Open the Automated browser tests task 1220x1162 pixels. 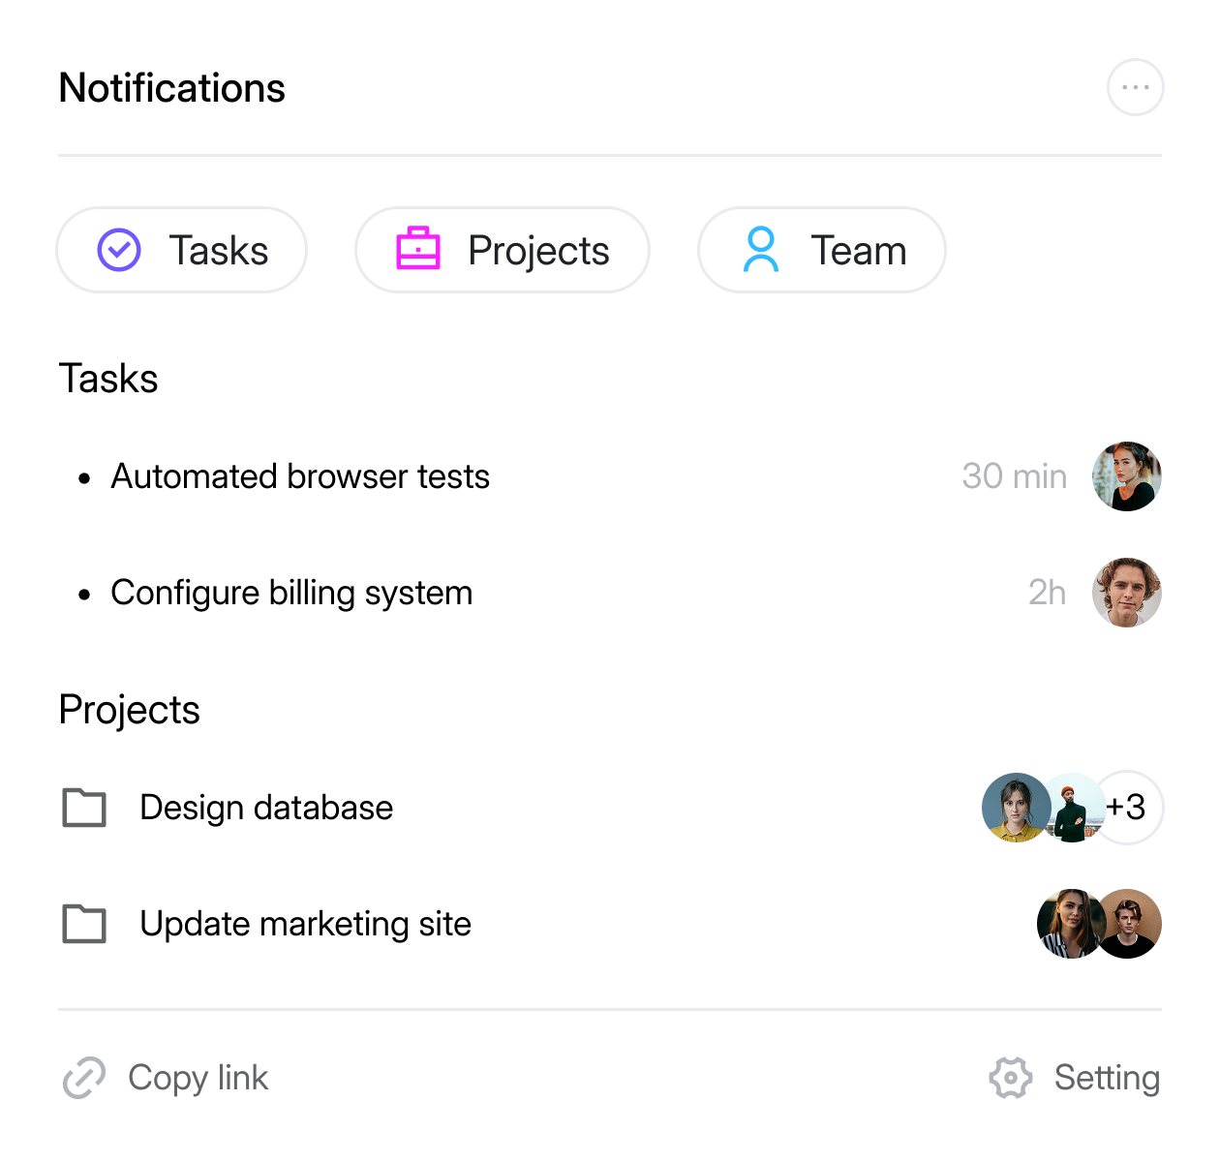point(300,476)
